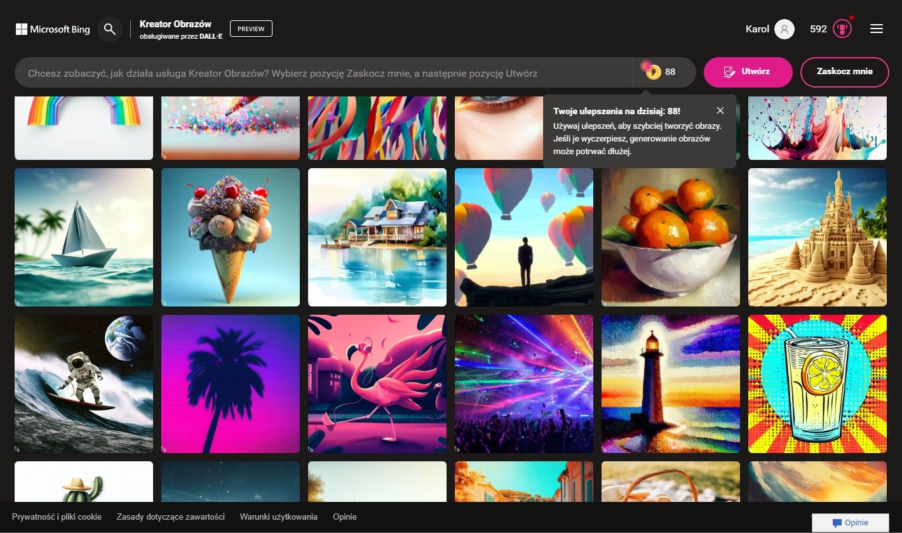Open the neon palm tree image
The width and height of the screenshot is (902, 533).
pos(231,384)
